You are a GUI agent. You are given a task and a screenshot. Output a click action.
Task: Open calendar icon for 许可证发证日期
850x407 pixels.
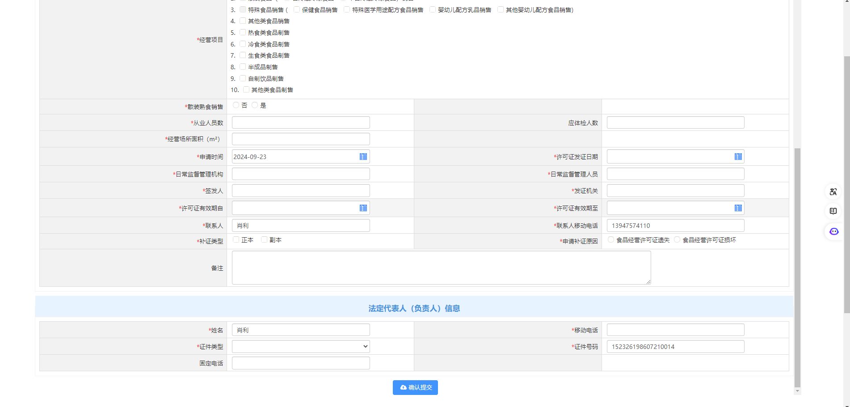pos(738,157)
